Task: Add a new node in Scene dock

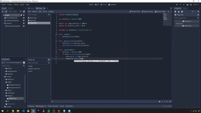Action: (x=3, y=12)
